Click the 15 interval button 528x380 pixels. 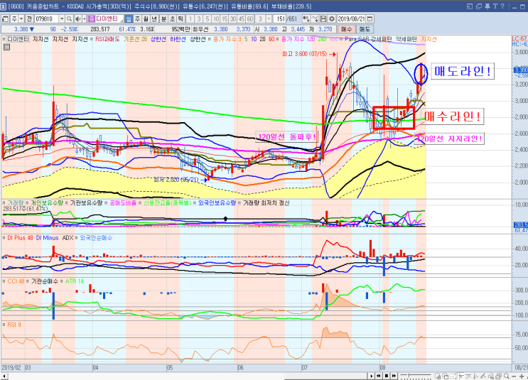(x=225, y=19)
